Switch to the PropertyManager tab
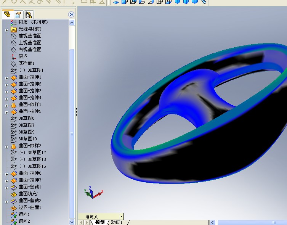Viewport: 287px width, 225px height. (18, 14)
